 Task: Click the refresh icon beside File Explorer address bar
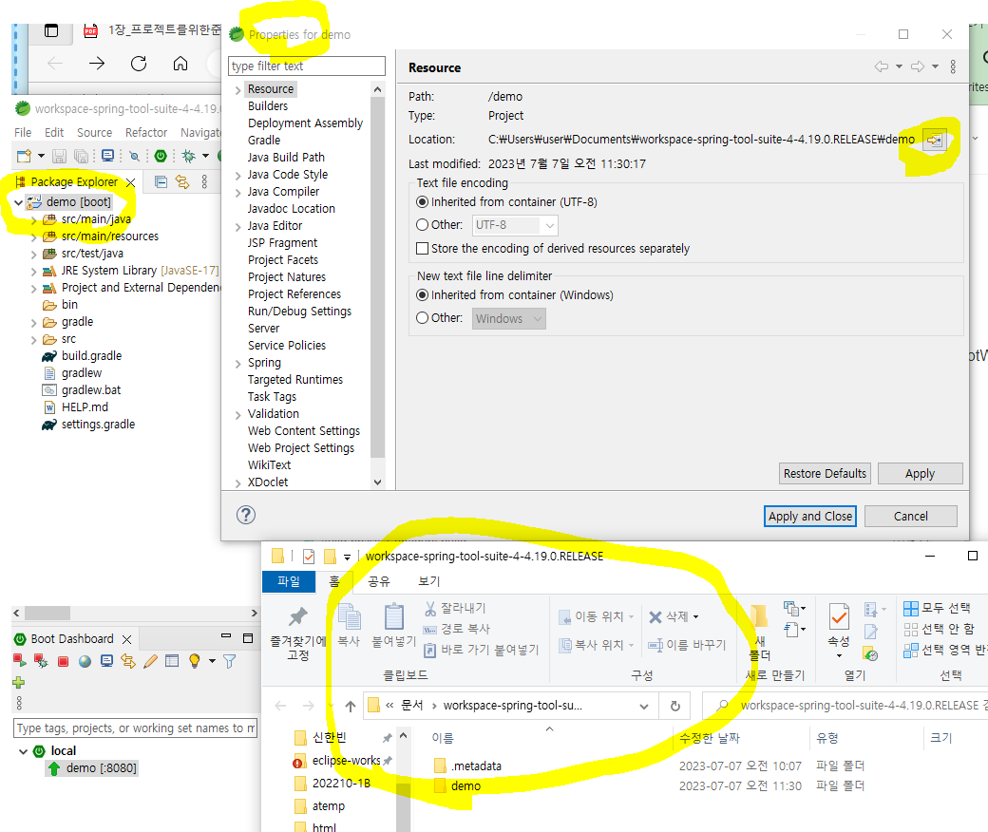674,706
